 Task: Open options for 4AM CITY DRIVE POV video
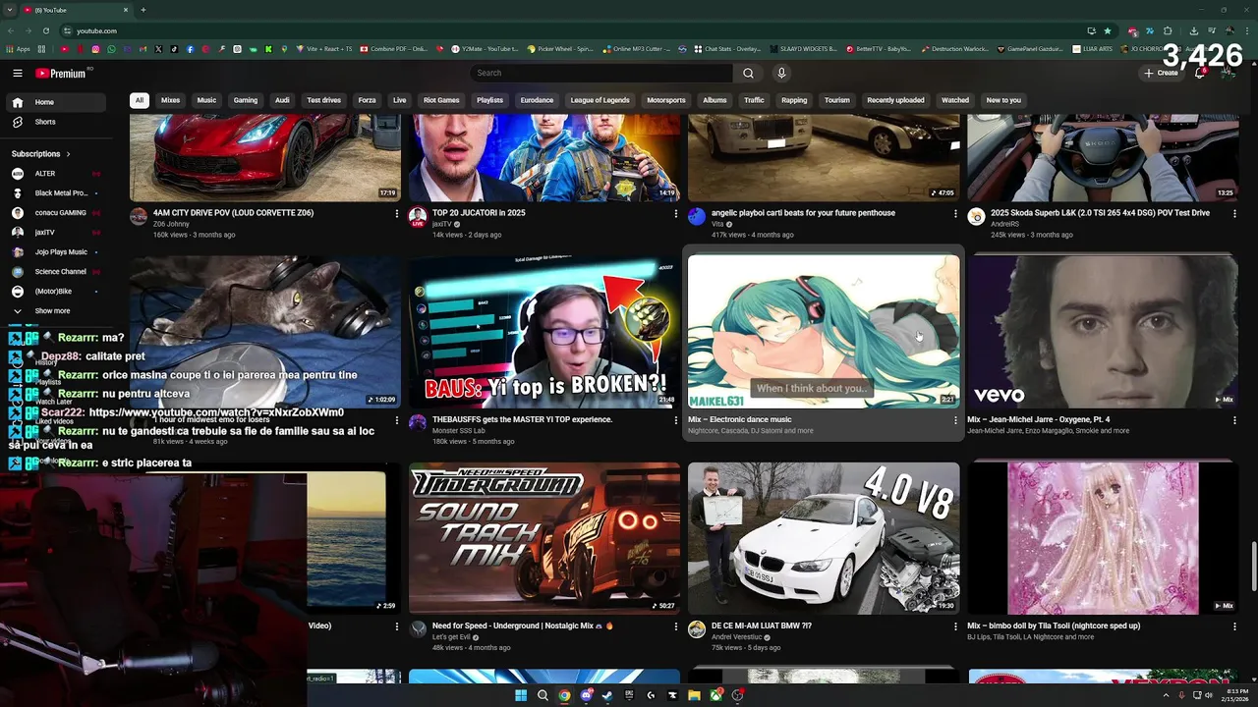(397, 213)
